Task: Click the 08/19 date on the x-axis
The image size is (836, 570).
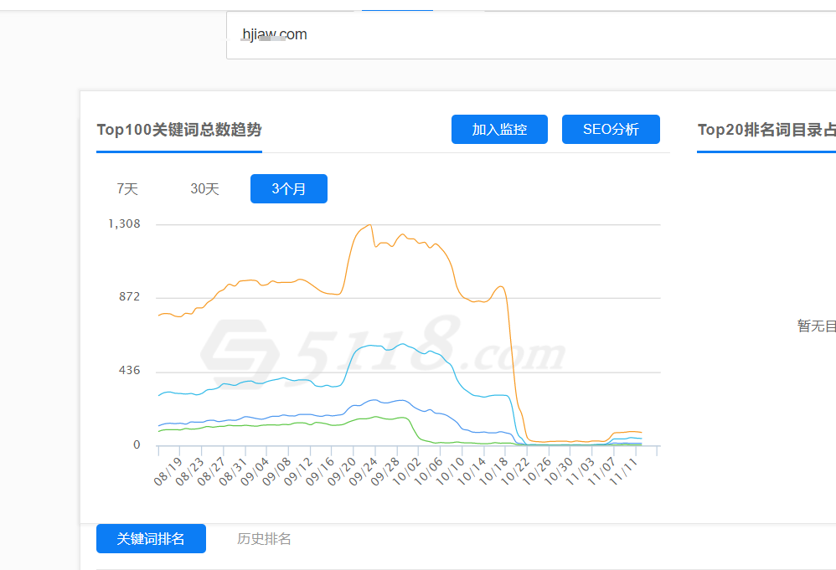Action: coord(168,471)
